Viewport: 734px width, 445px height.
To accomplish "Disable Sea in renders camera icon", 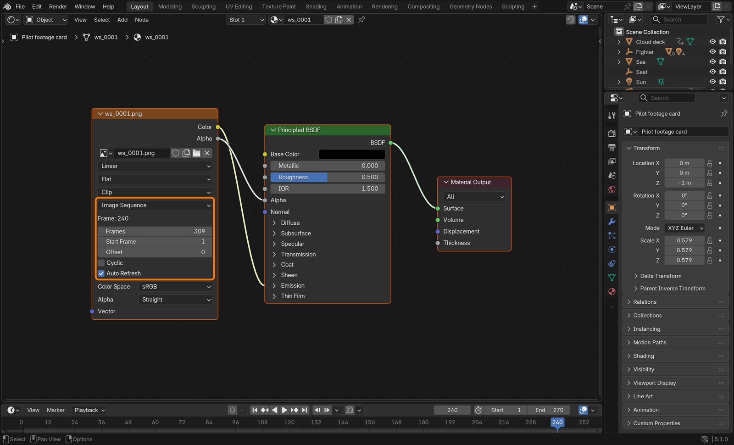I will click(x=723, y=62).
